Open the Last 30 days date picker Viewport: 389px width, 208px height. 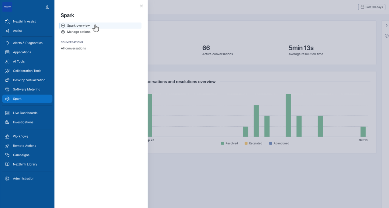click(371, 7)
